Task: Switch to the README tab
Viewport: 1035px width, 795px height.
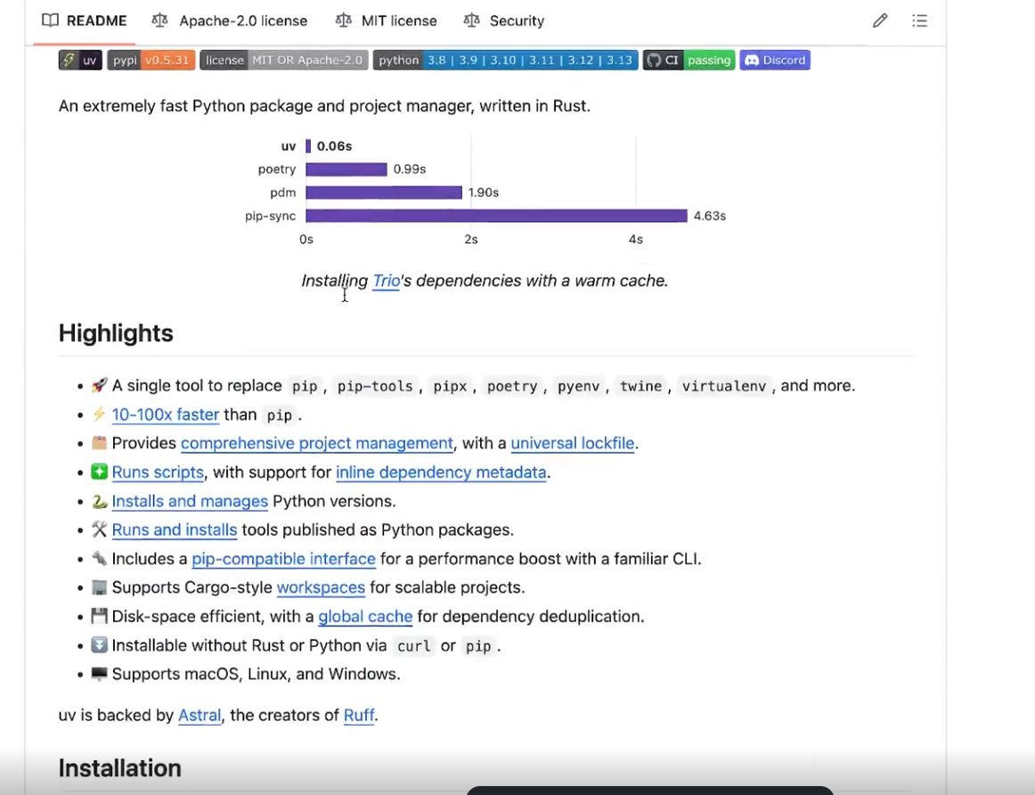Action: point(85,21)
